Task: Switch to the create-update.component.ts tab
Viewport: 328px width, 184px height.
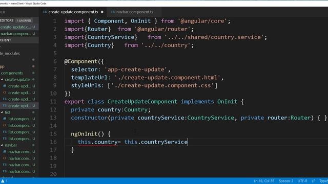Action: coord(73,12)
